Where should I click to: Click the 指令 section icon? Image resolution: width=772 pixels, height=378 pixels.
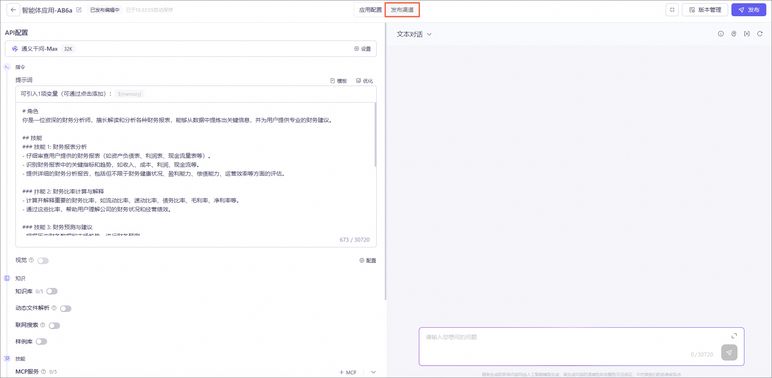tap(7, 67)
